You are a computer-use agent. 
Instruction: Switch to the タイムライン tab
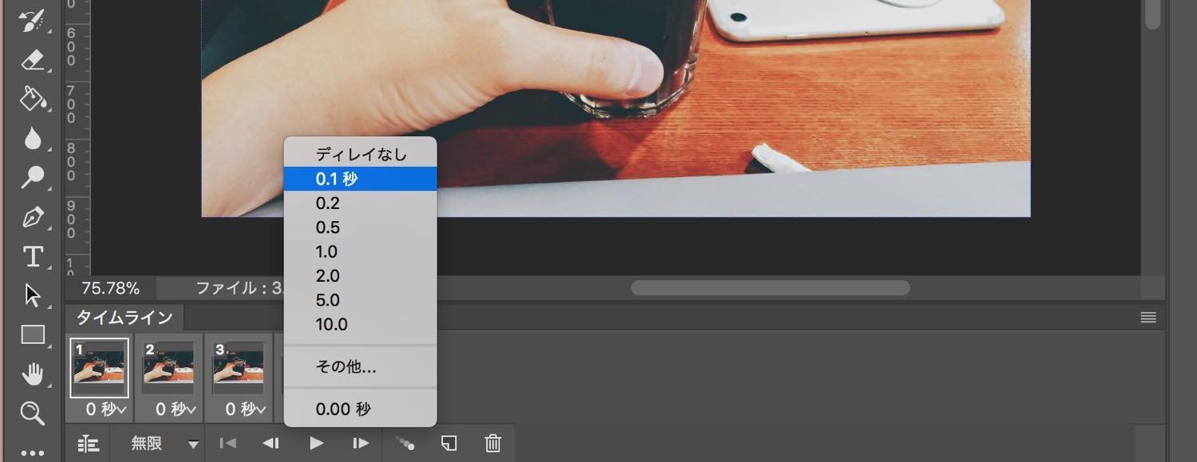(x=124, y=318)
